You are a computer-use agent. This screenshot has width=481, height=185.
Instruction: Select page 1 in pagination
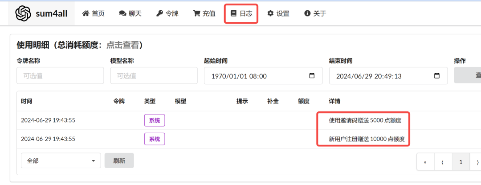(x=461, y=162)
